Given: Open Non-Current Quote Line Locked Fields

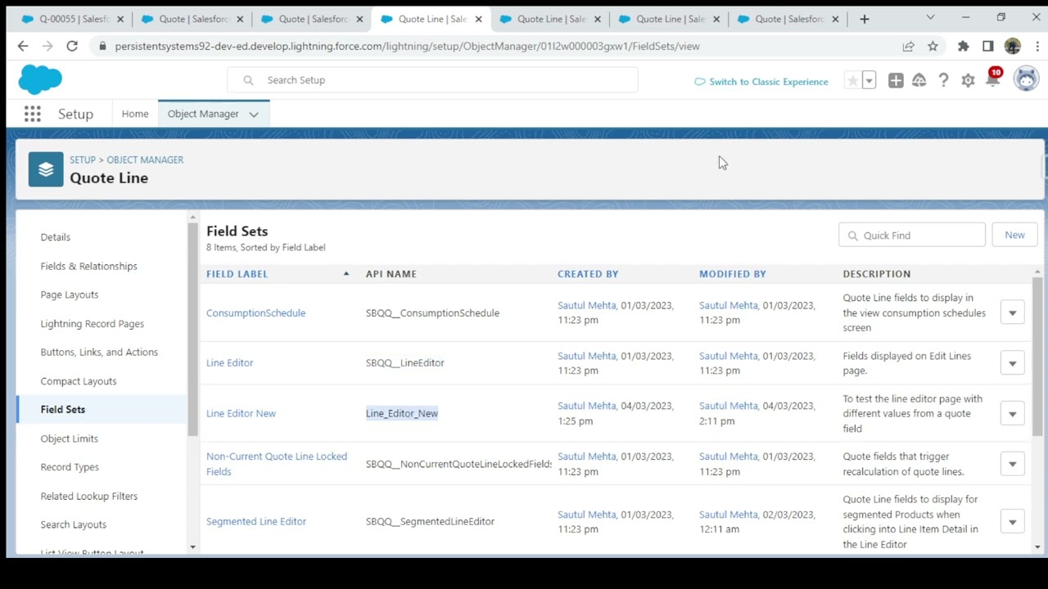Looking at the screenshot, I should (277, 464).
